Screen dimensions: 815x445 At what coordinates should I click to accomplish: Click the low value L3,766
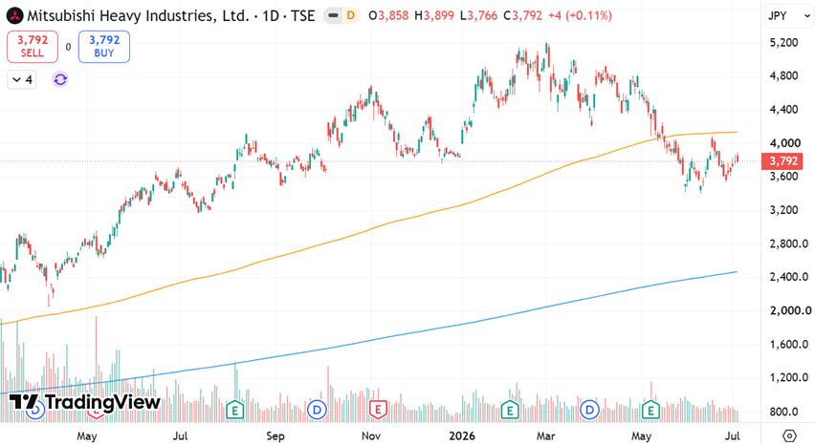[x=478, y=16]
